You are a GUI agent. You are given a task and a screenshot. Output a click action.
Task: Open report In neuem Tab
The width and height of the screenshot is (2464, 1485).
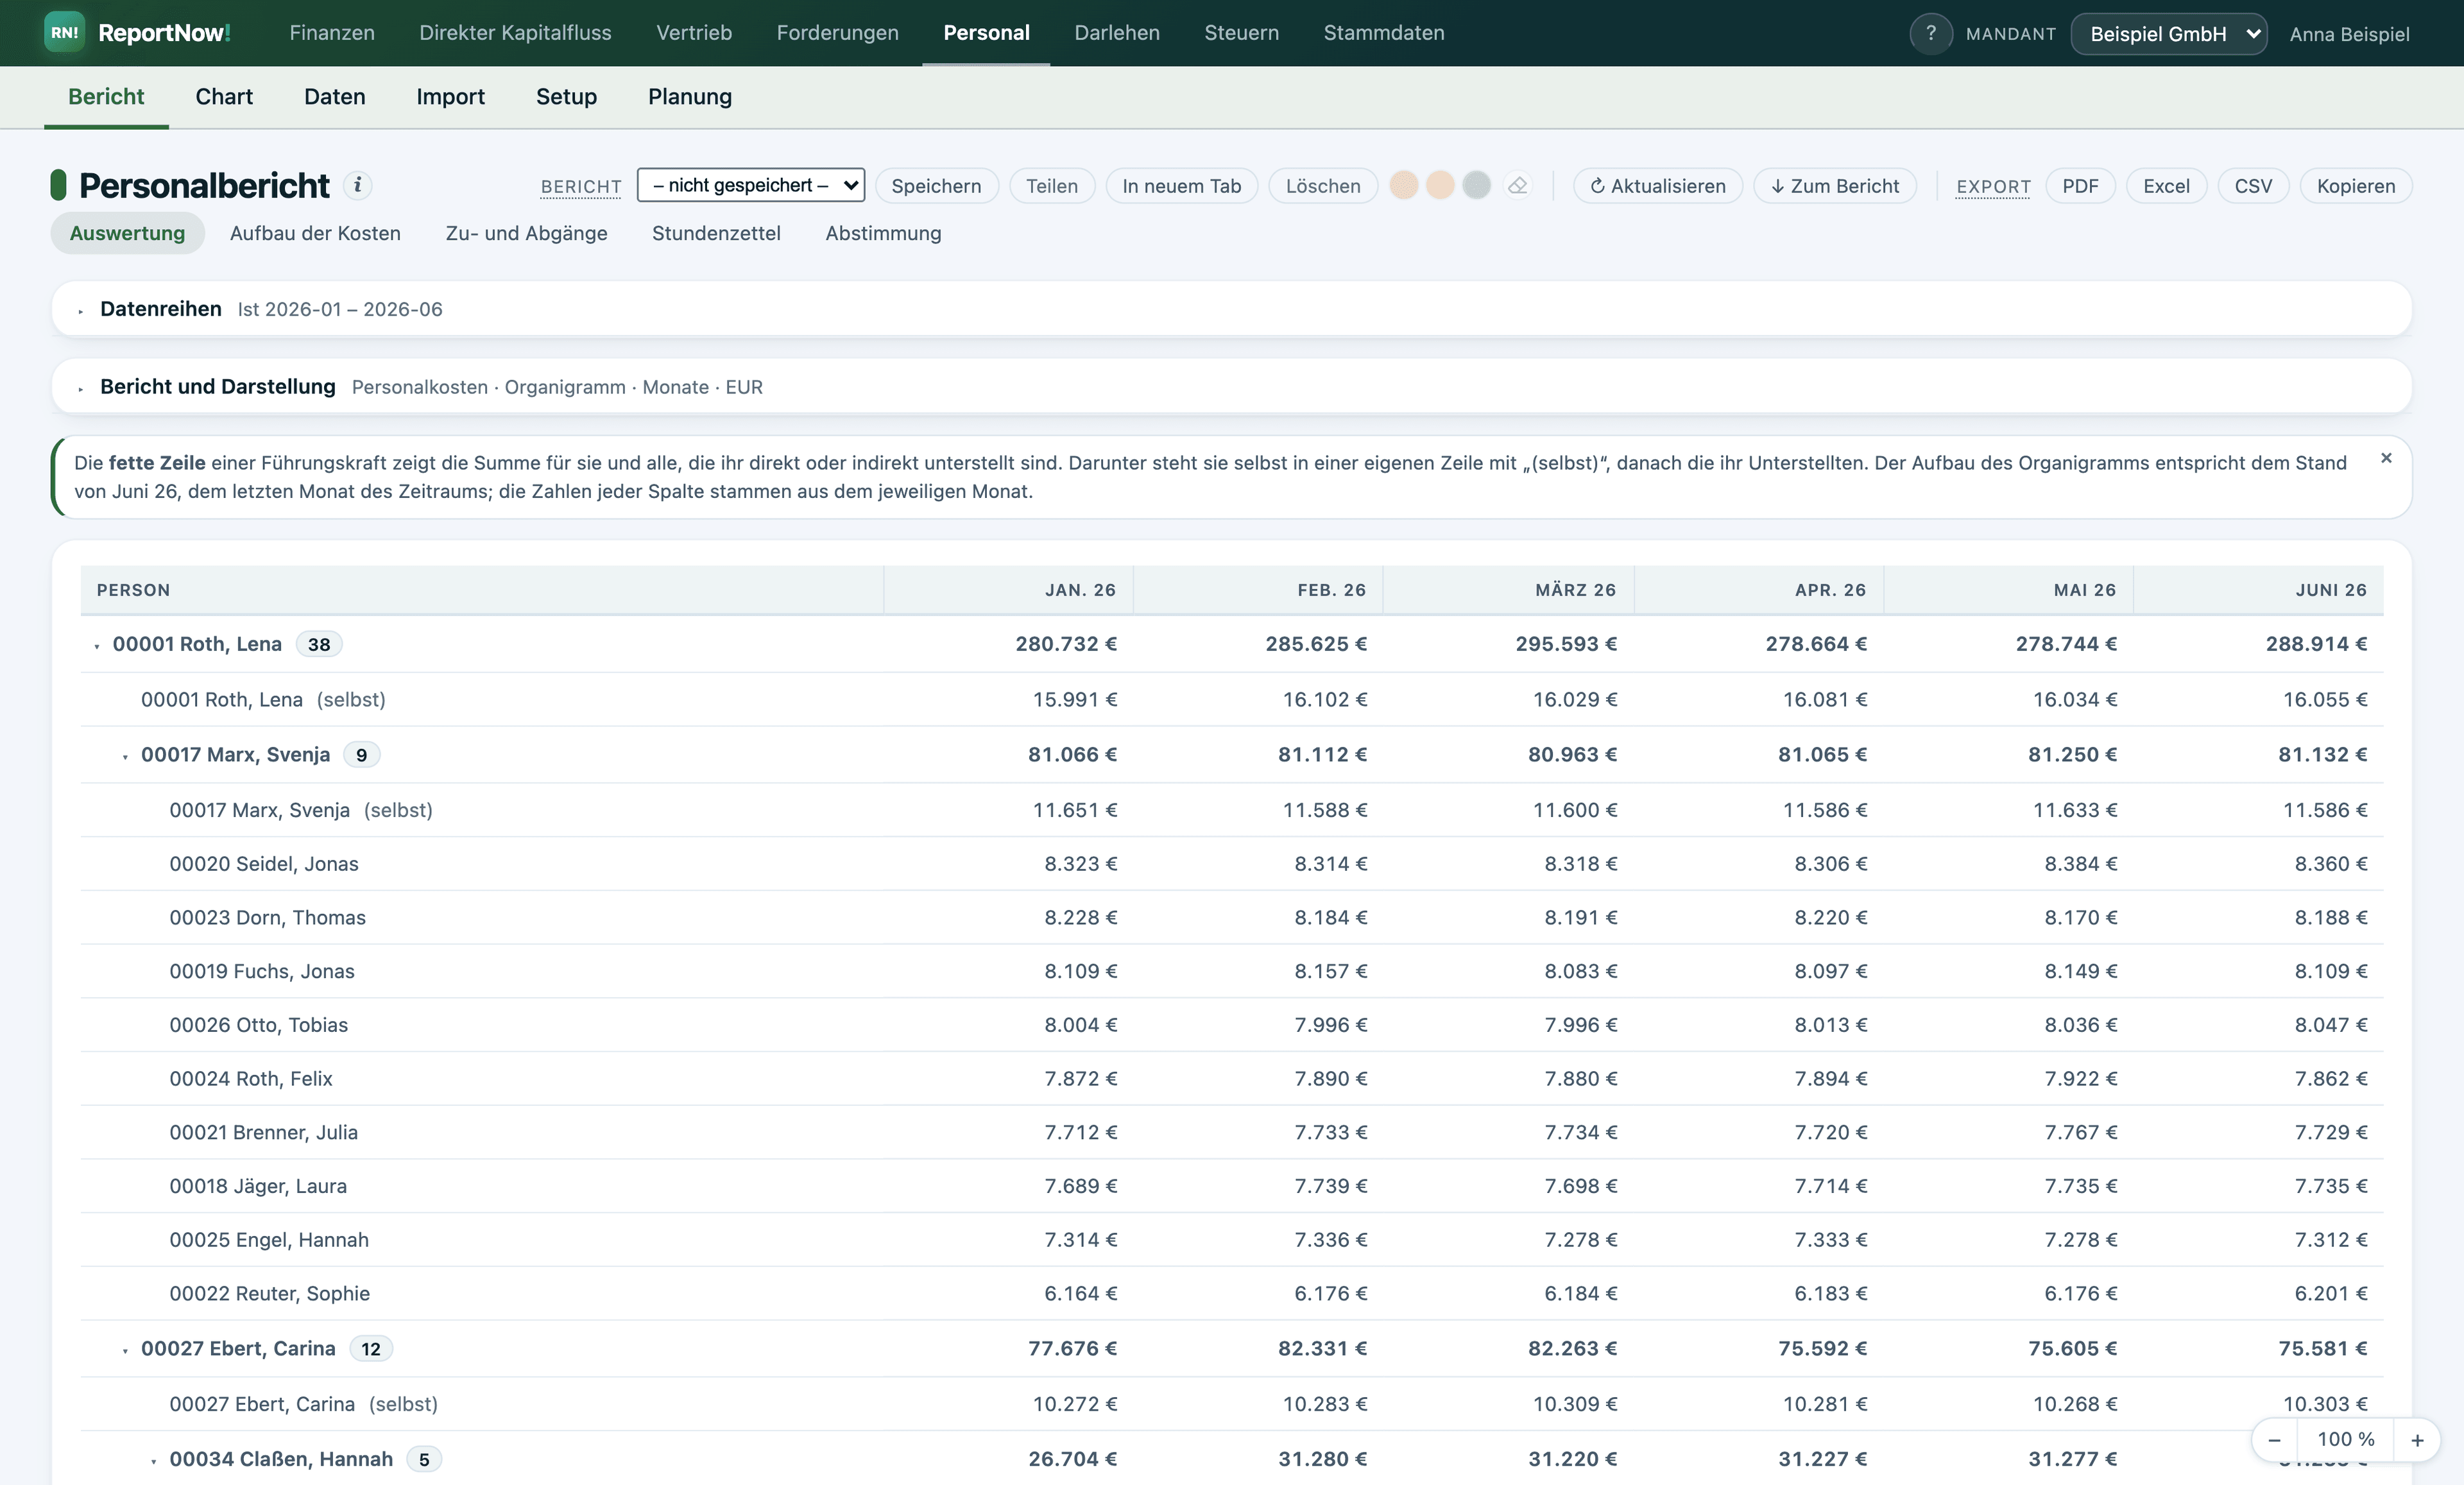(x=1181, y=186)
